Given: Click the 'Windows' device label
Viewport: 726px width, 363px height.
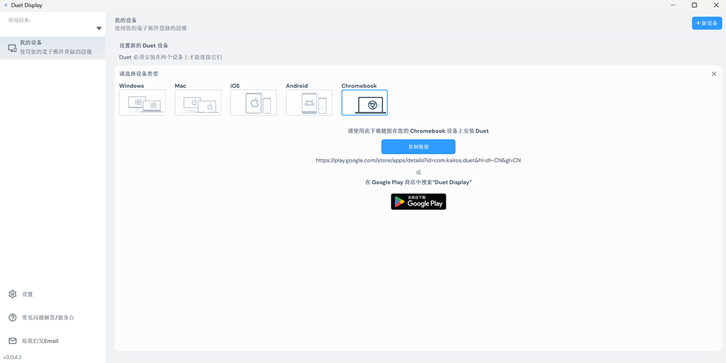Looking at the screenshot, I should coord(131,86).
